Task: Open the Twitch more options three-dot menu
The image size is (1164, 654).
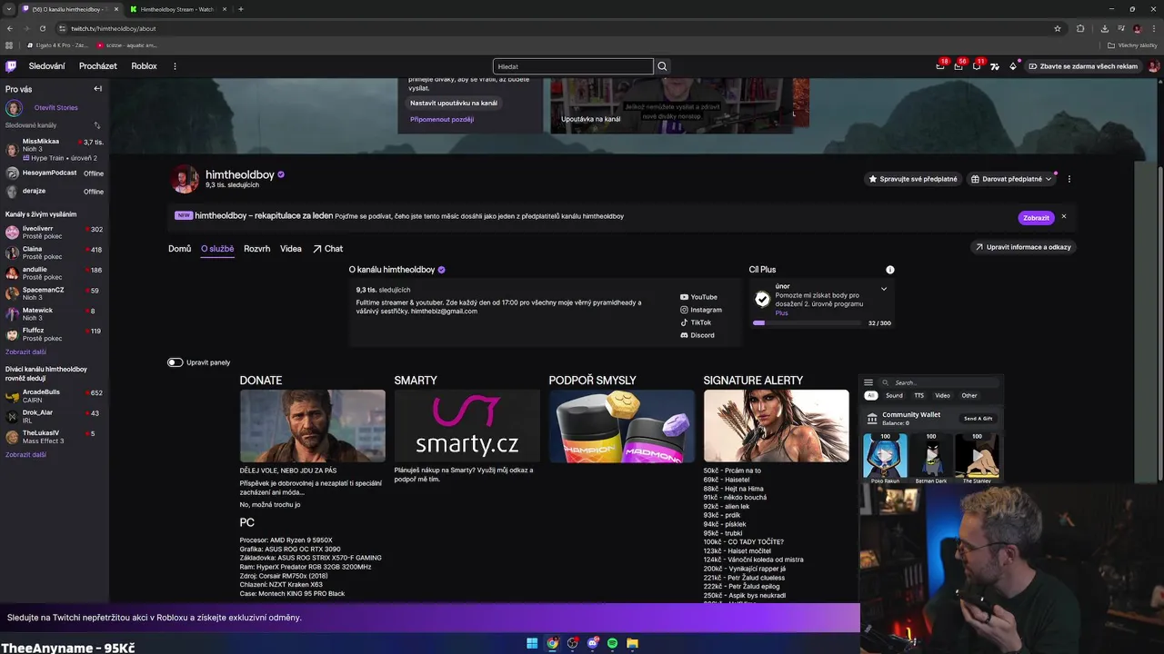Action: (x=175, y=66)
